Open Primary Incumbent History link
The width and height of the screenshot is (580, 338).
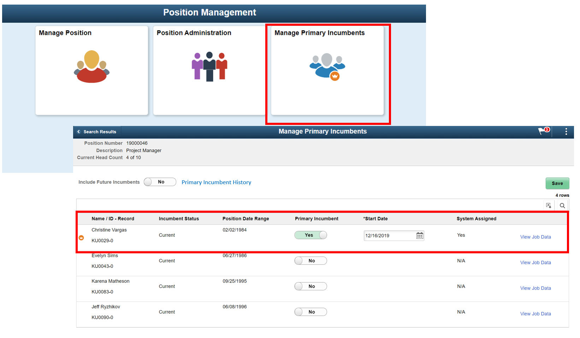coord(216,182)
